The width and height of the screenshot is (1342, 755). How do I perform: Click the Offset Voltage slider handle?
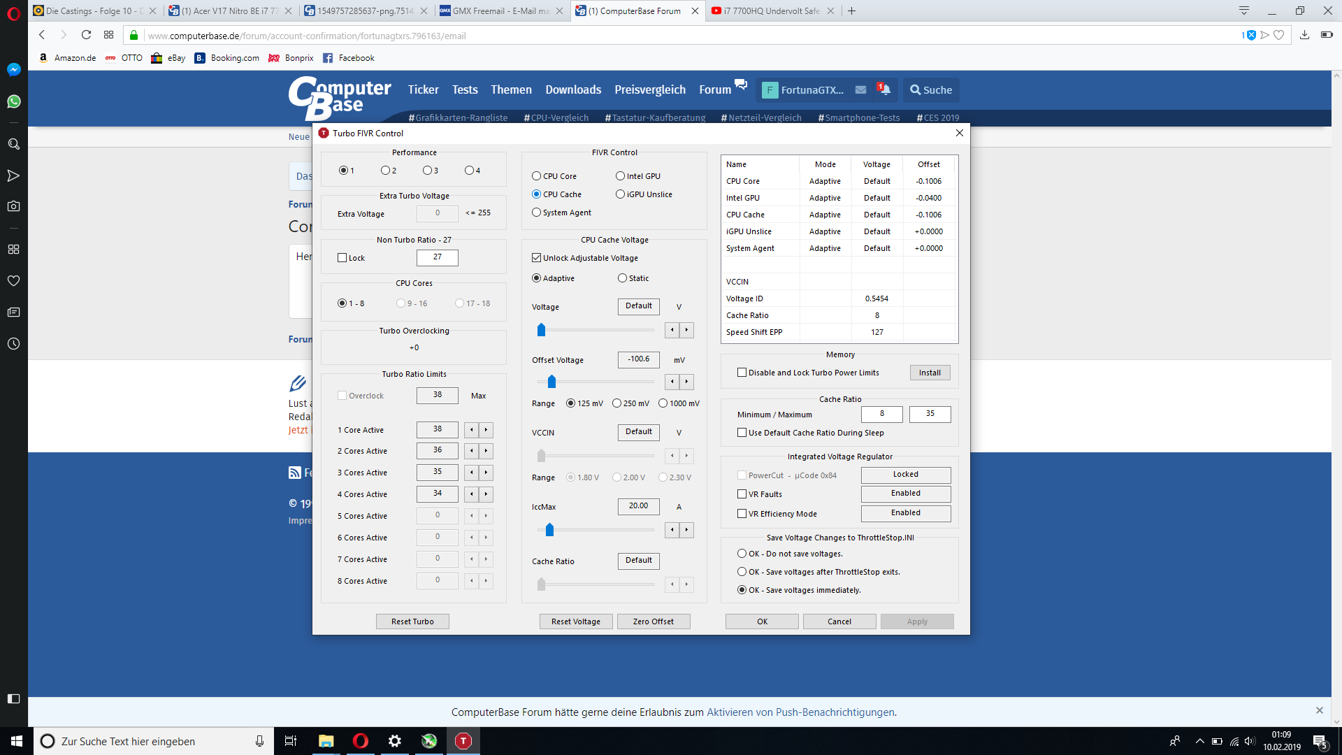click(551, 382)
